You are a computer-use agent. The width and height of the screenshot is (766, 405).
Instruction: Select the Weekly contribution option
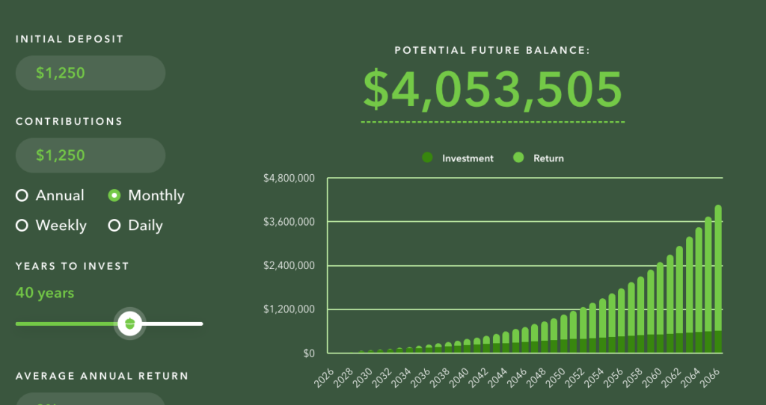22,226
